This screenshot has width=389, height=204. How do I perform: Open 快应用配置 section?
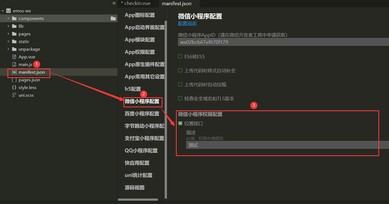tap(137, 163)
